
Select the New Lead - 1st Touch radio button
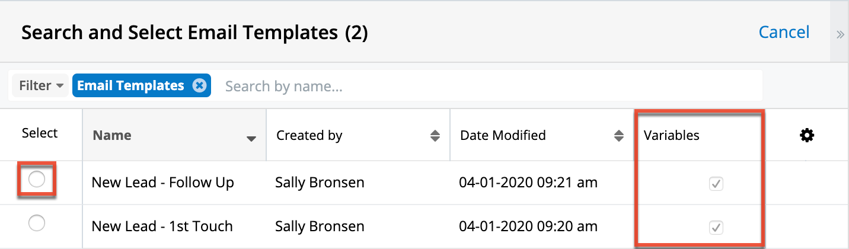37,224
